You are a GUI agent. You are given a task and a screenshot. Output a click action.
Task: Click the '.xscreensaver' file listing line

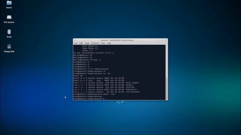click(x=107, y=92)
